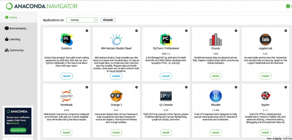Open the Spyder tile gear menu
Image resolution: width=292 pixels, height=140 pixels.
point(286,87)
